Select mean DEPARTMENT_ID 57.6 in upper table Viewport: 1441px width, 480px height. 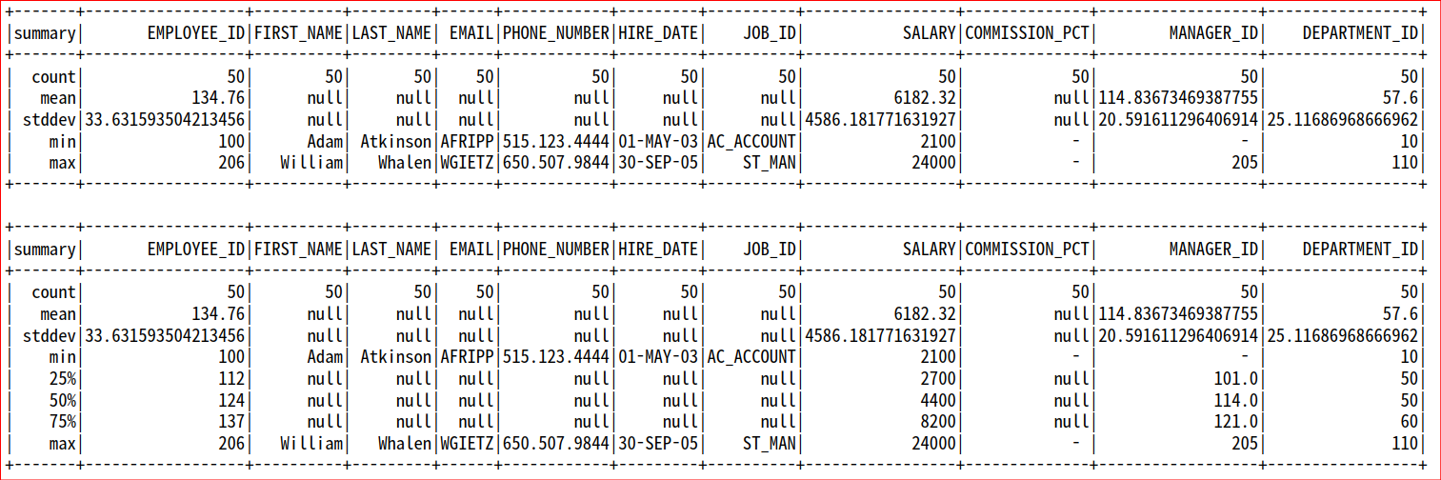1403,97
